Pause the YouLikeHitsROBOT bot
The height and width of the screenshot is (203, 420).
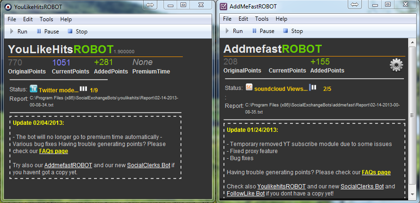[48, 32]
